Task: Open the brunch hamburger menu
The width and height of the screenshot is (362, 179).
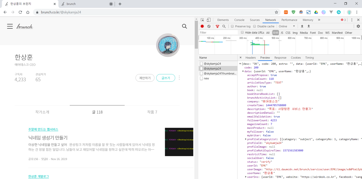Action: tap(10, 26)
